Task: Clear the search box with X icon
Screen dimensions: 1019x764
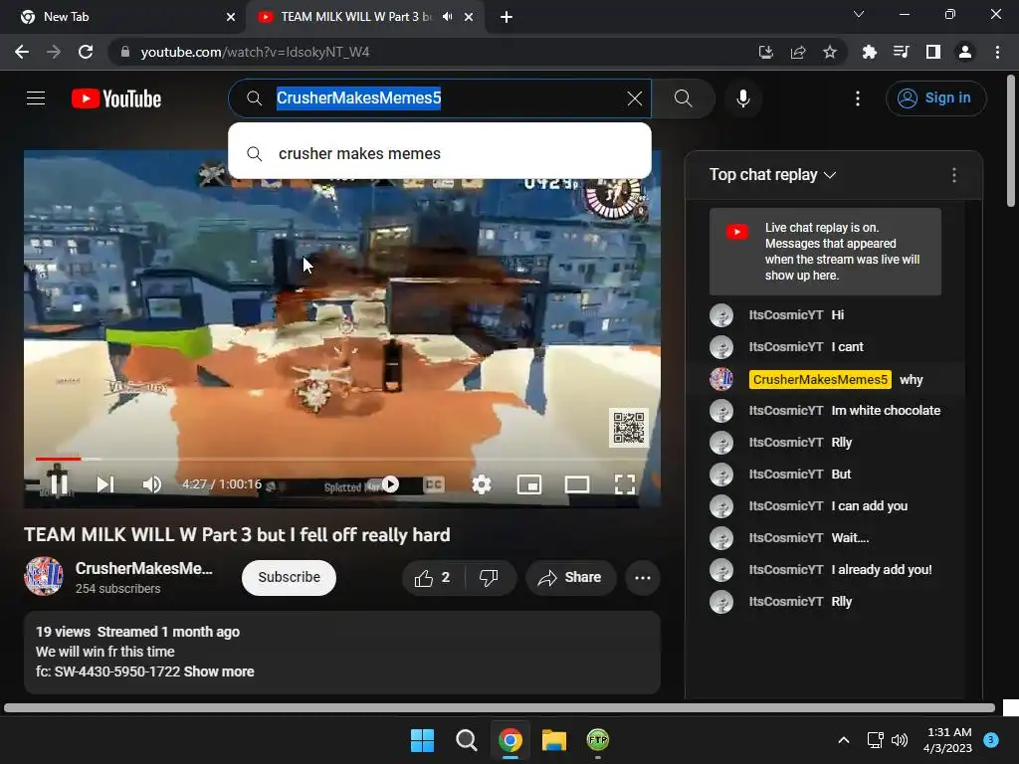Action: (634, 98)
